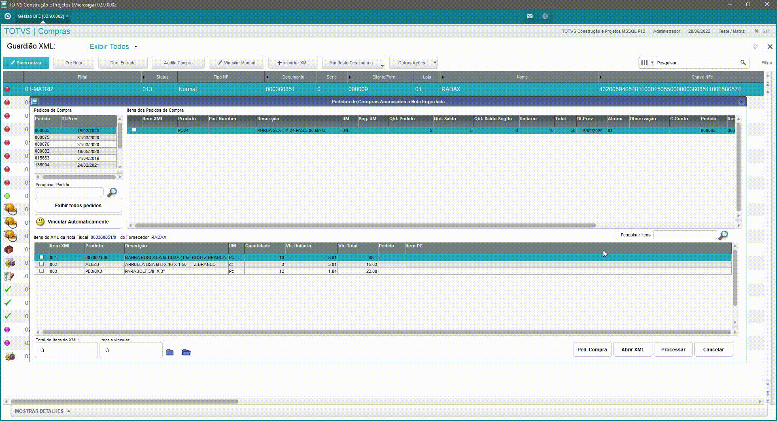Click the settings gear near Guardião XML
Screen dimensions: 777x421
pos(755,47)
